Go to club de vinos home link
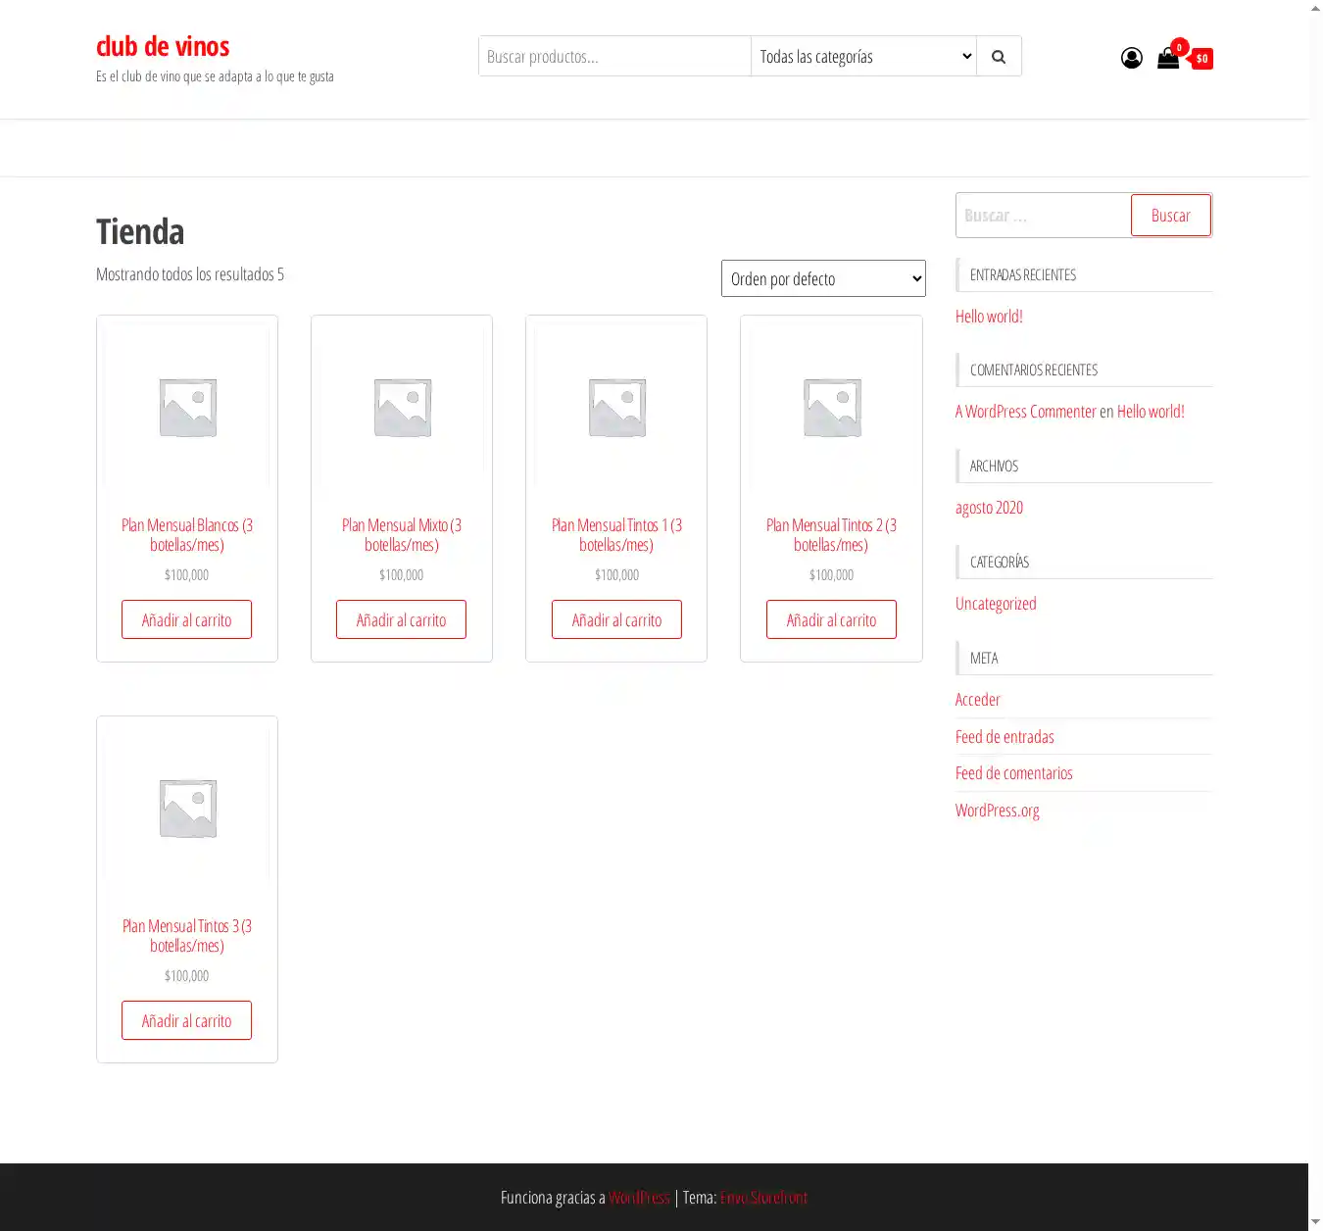 (163, 46)
